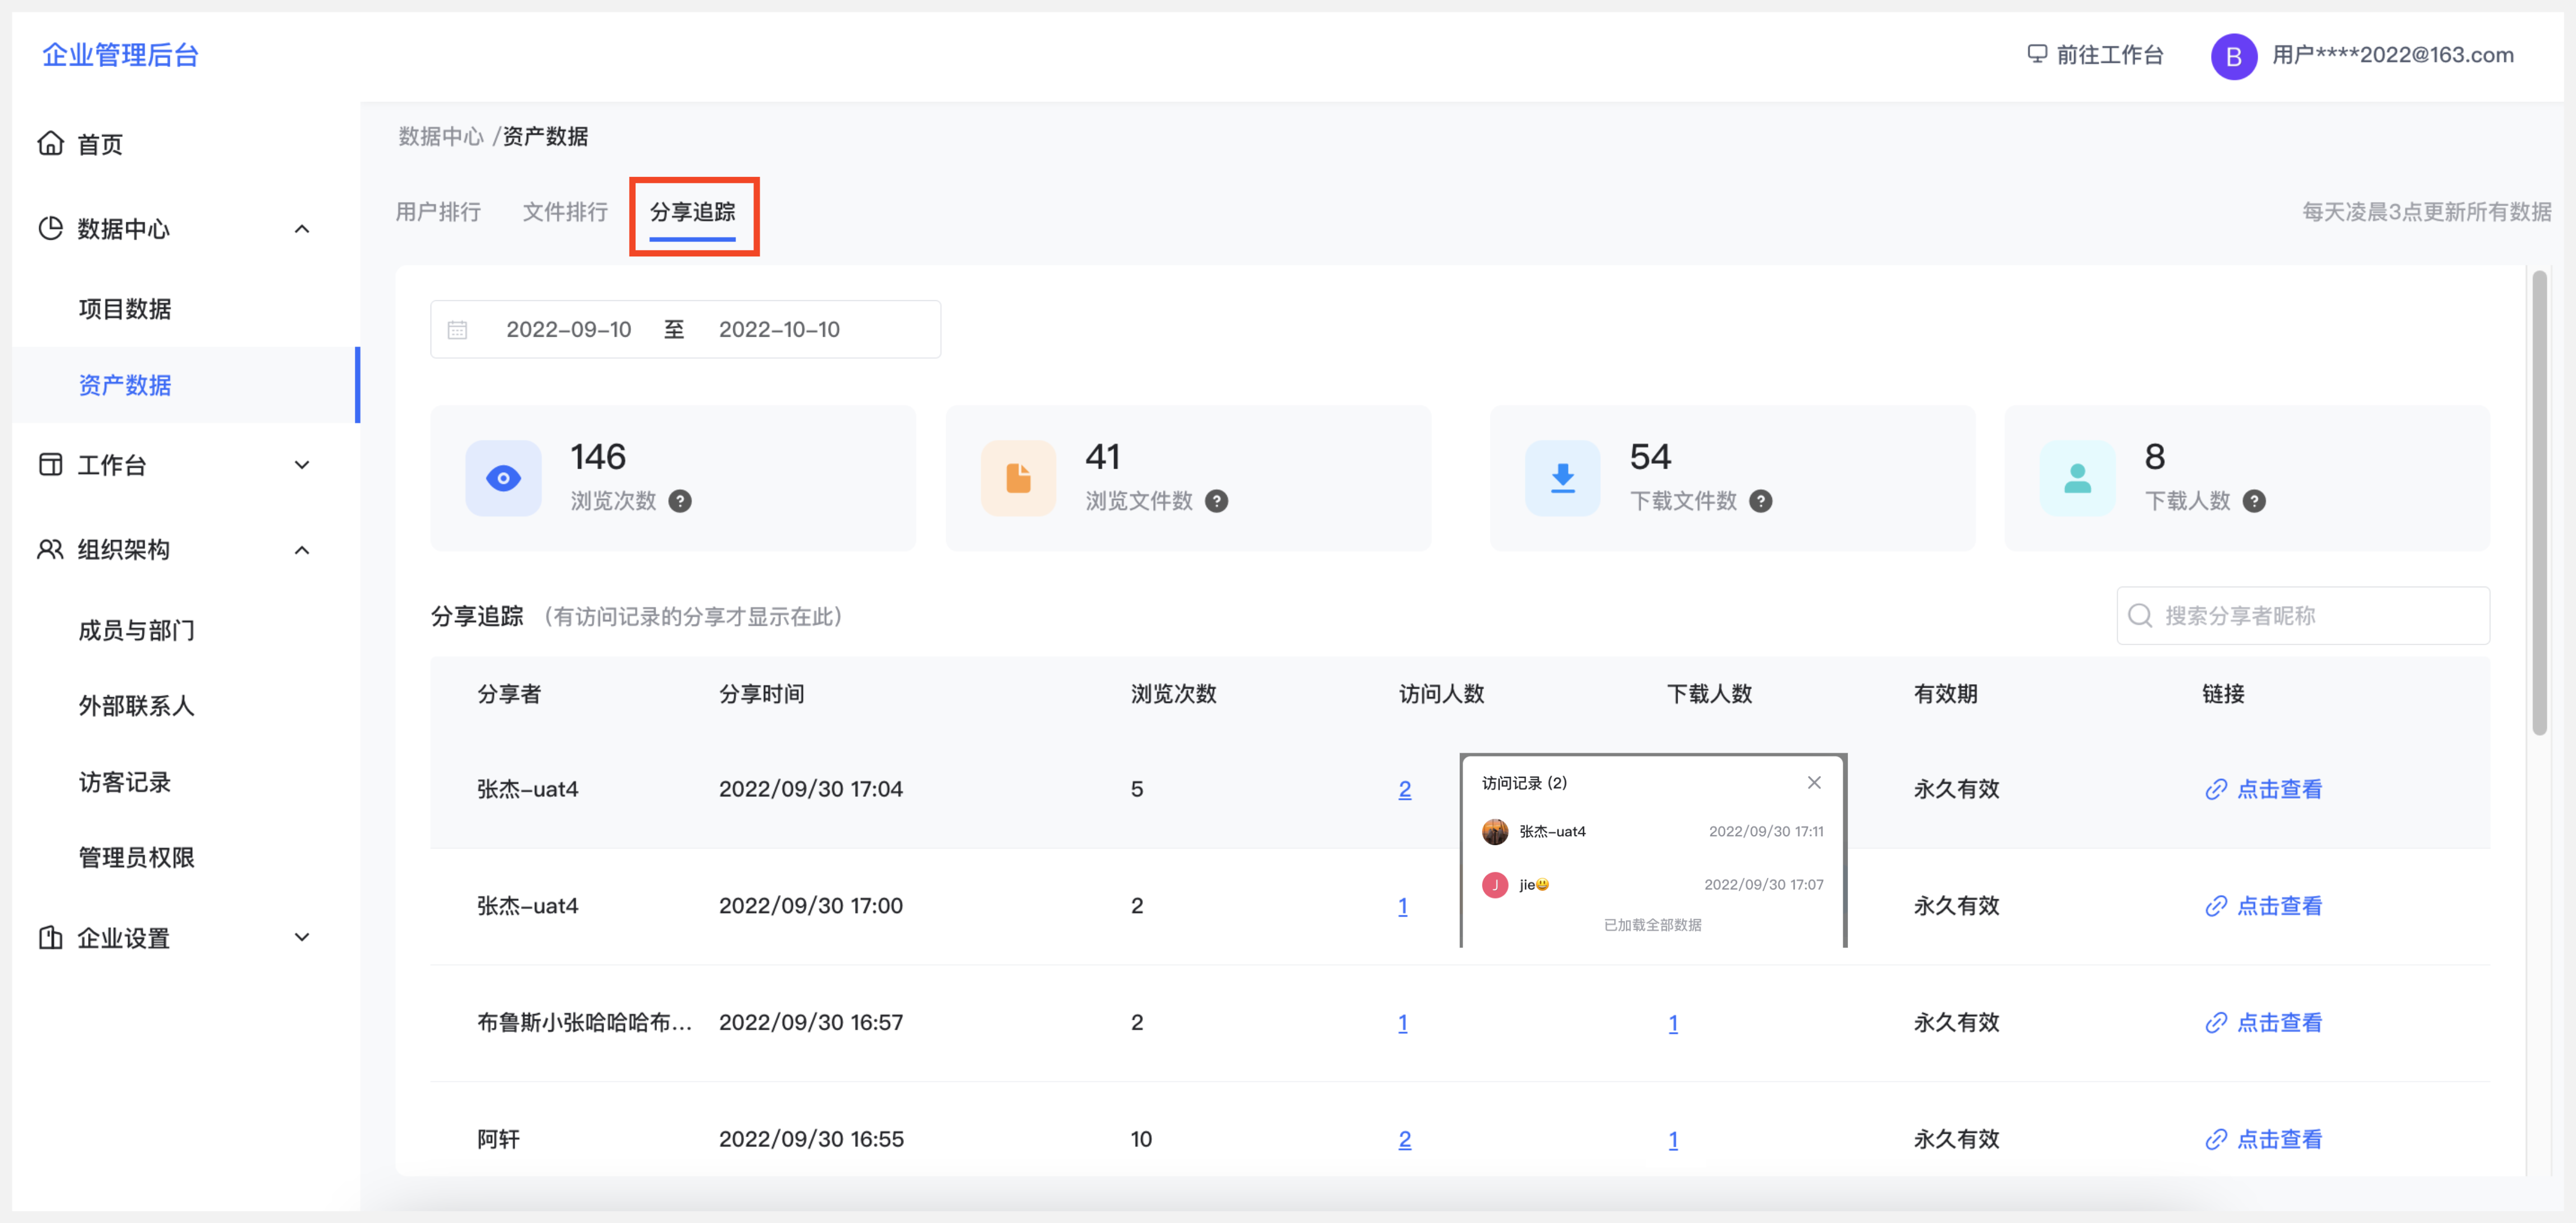The image size is (2576, 1223).
Task: Select 资产数据 in sidebar
Action: pyautogui.click(x=186, y=385)
